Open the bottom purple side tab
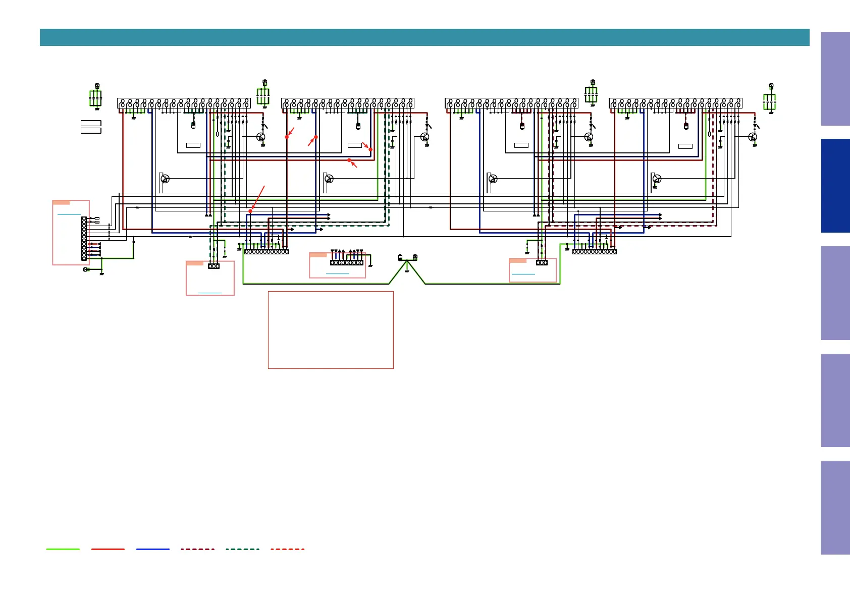Screen dimensions: 850x601 click(835, 508)
